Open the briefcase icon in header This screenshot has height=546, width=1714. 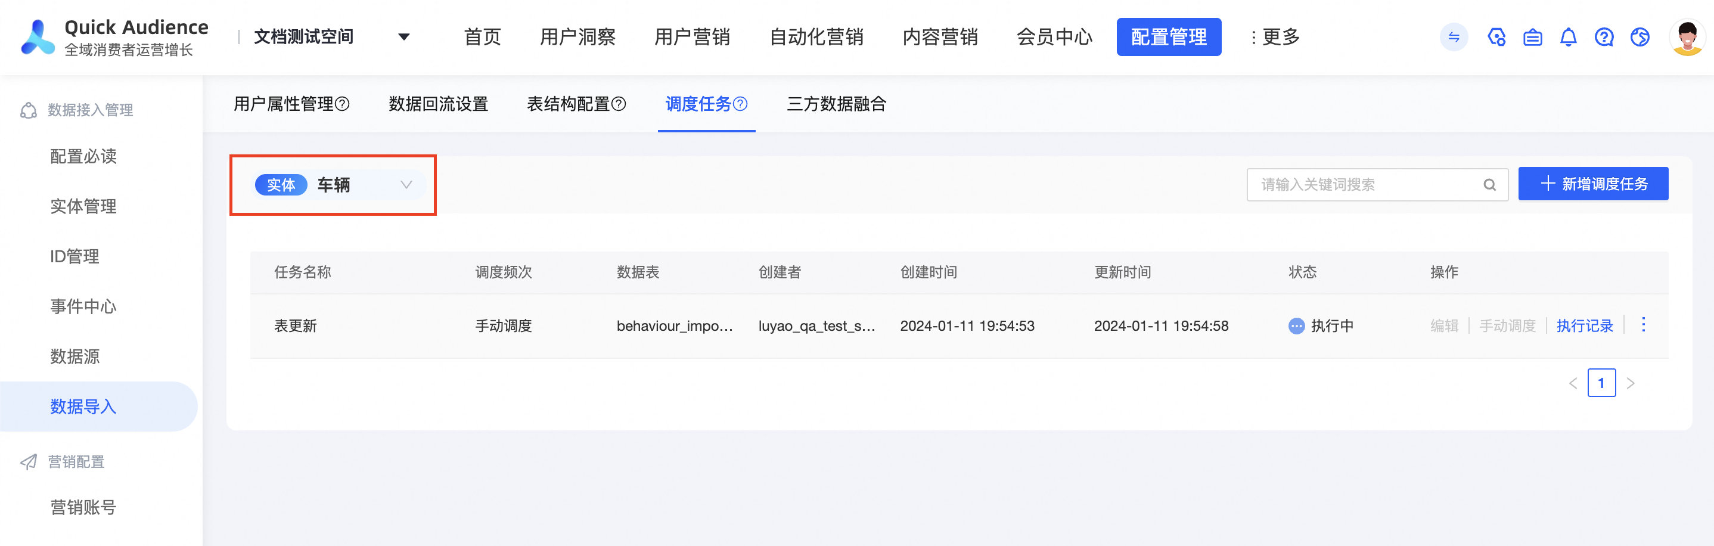1532,38
